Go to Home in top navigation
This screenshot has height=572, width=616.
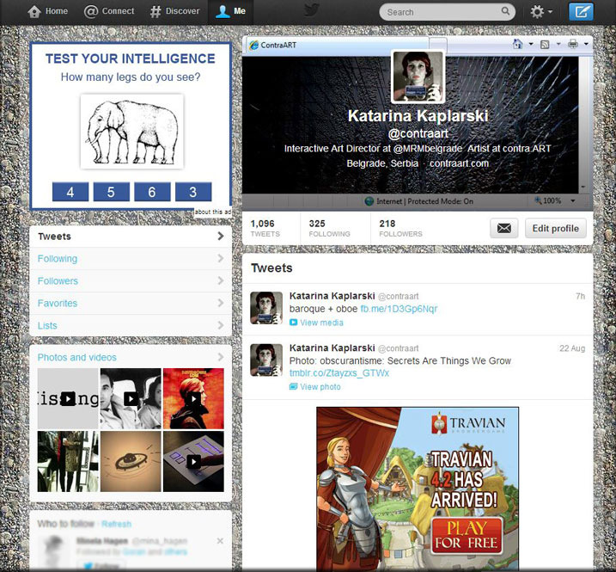(47, 11)
